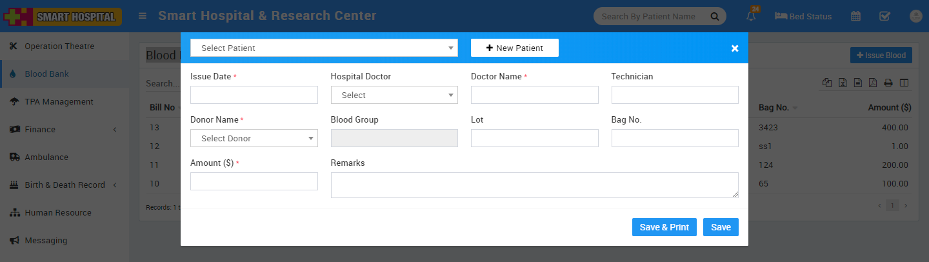Print the blood issue table
The height and width of the screenshot is (262, 929).
888,83
